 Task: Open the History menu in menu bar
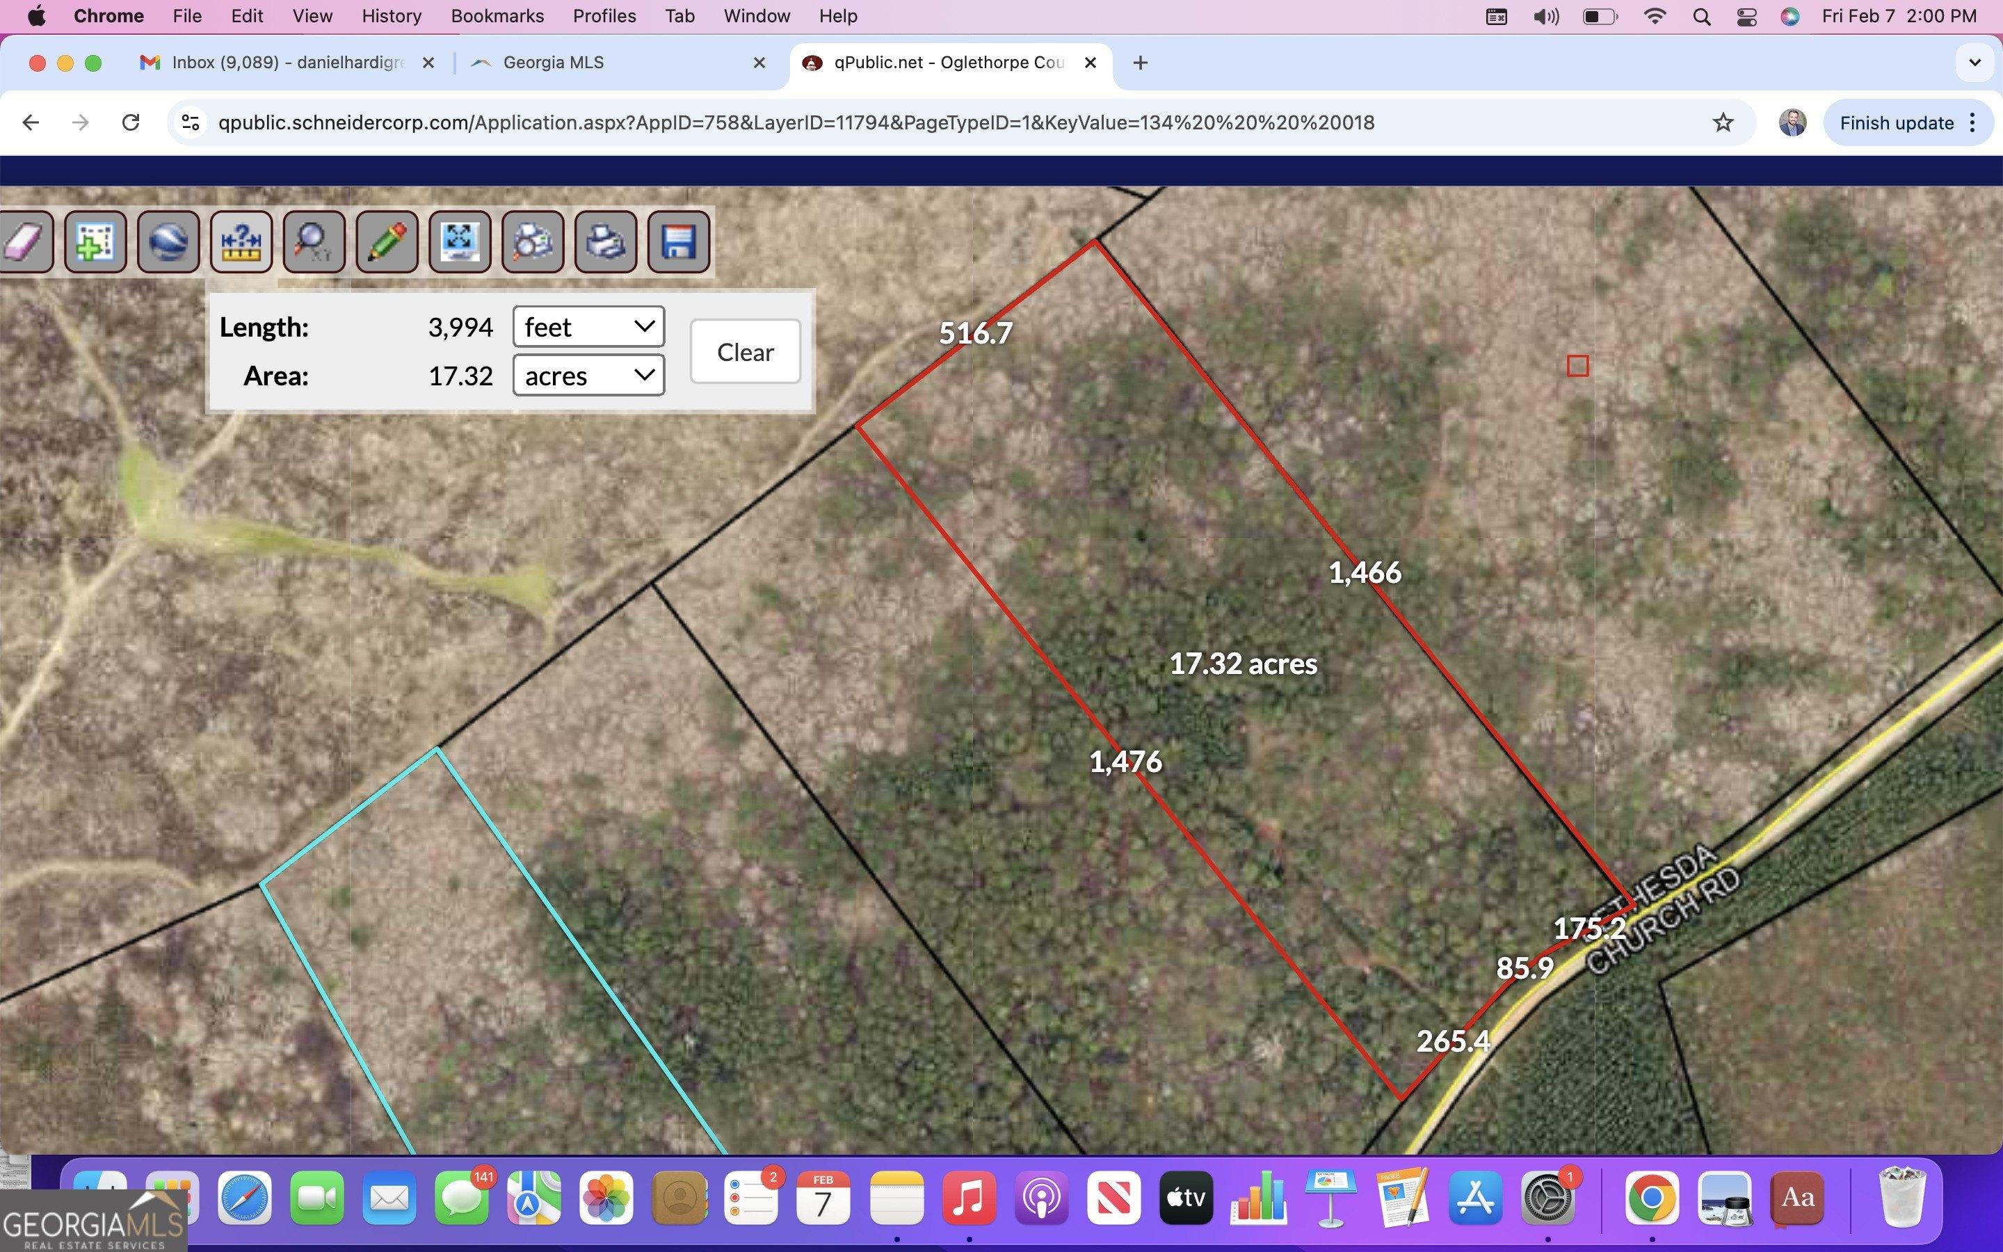[x=392, y=16]
